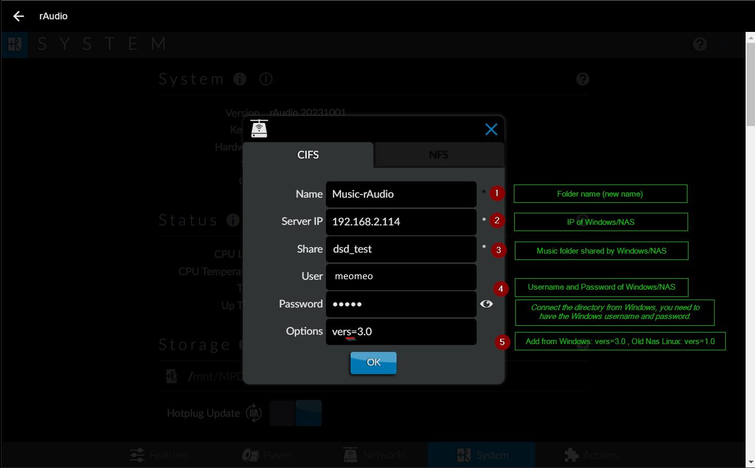This screenshot has height=468, width=755.
Task: Open the help icon on the System section
Action: pyautogui.click(x=582, y=79)
